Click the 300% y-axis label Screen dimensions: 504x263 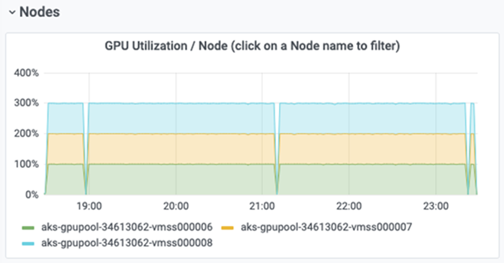[26, 103]
